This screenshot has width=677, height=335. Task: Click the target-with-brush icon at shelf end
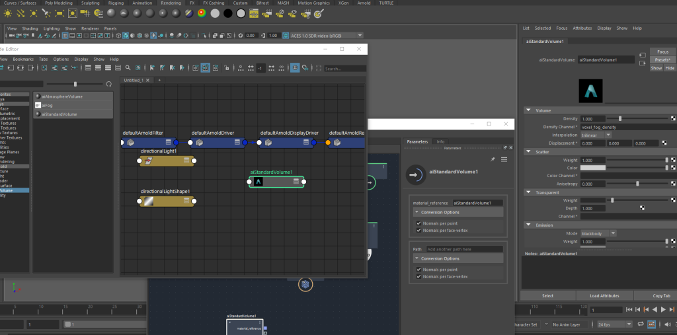[319, 13]
